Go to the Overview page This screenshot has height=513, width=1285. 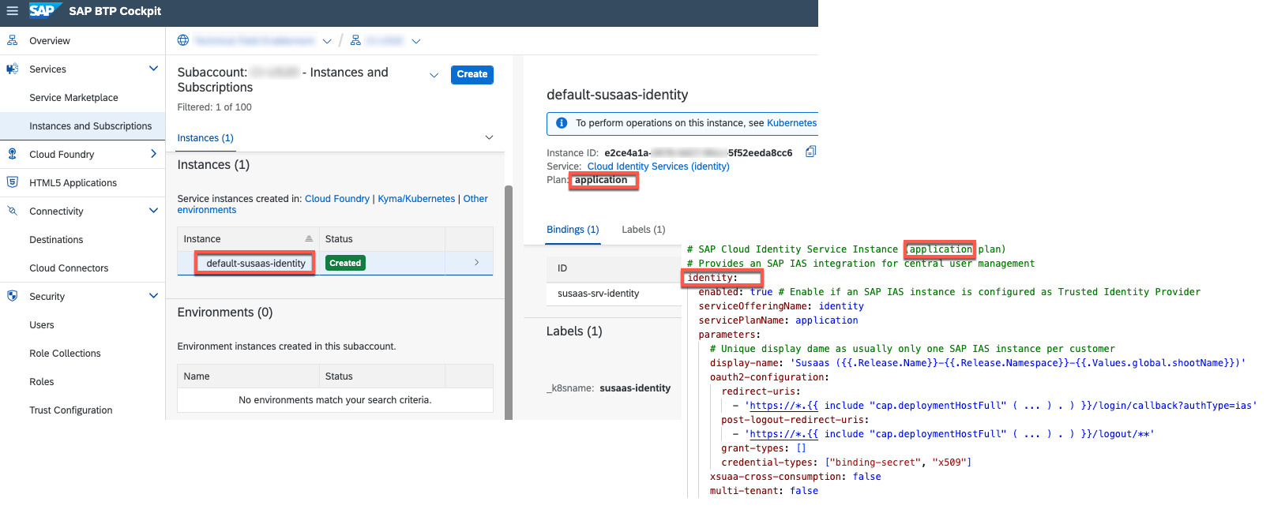50,41
